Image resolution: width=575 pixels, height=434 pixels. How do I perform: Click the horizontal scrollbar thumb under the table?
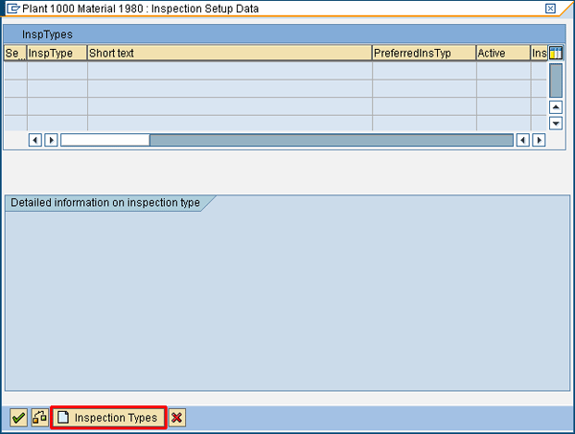click(x=104, y=140)
